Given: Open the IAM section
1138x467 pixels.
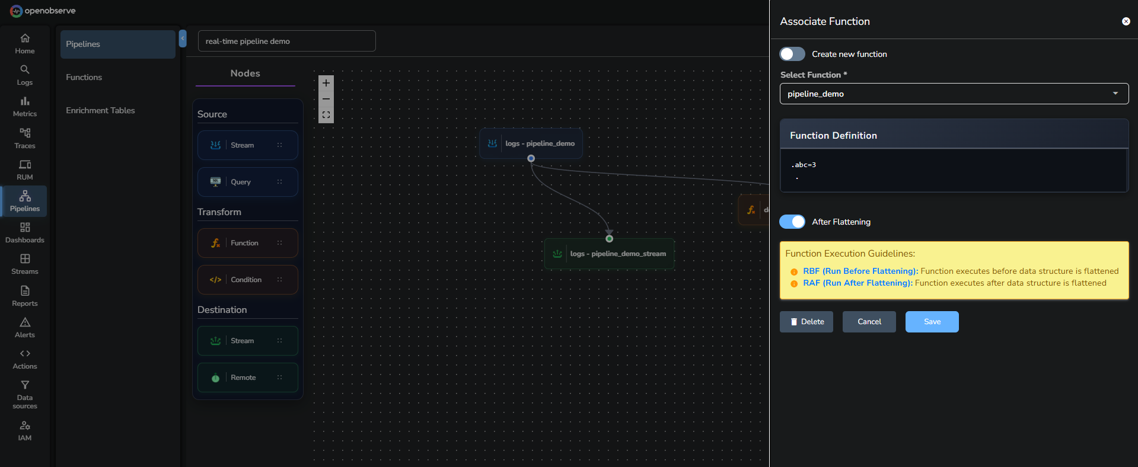Looking at the screenshot, I should pos(24,430).
